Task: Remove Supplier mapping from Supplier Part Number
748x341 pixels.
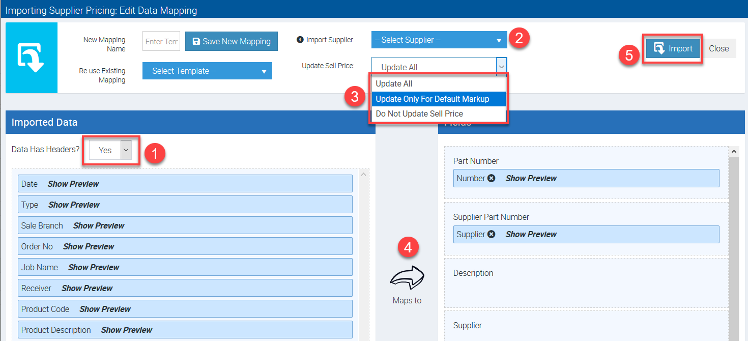Action: (x=491, y=234)
